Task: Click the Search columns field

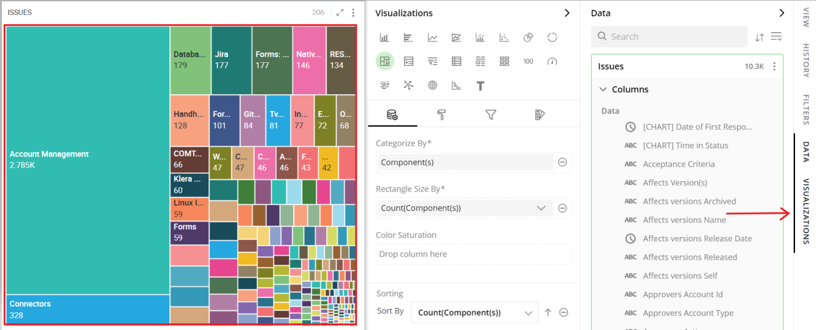Action: 669,37
